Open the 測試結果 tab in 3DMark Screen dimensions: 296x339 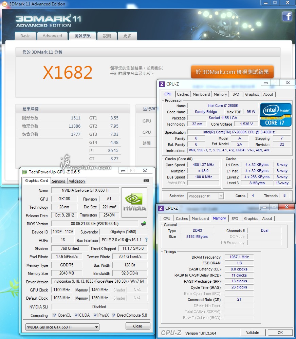(x=82, y=36)
